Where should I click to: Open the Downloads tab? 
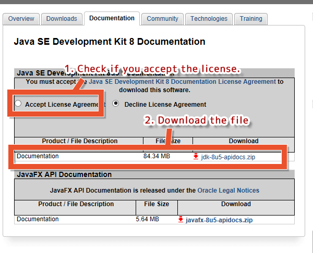coord(62,19)
